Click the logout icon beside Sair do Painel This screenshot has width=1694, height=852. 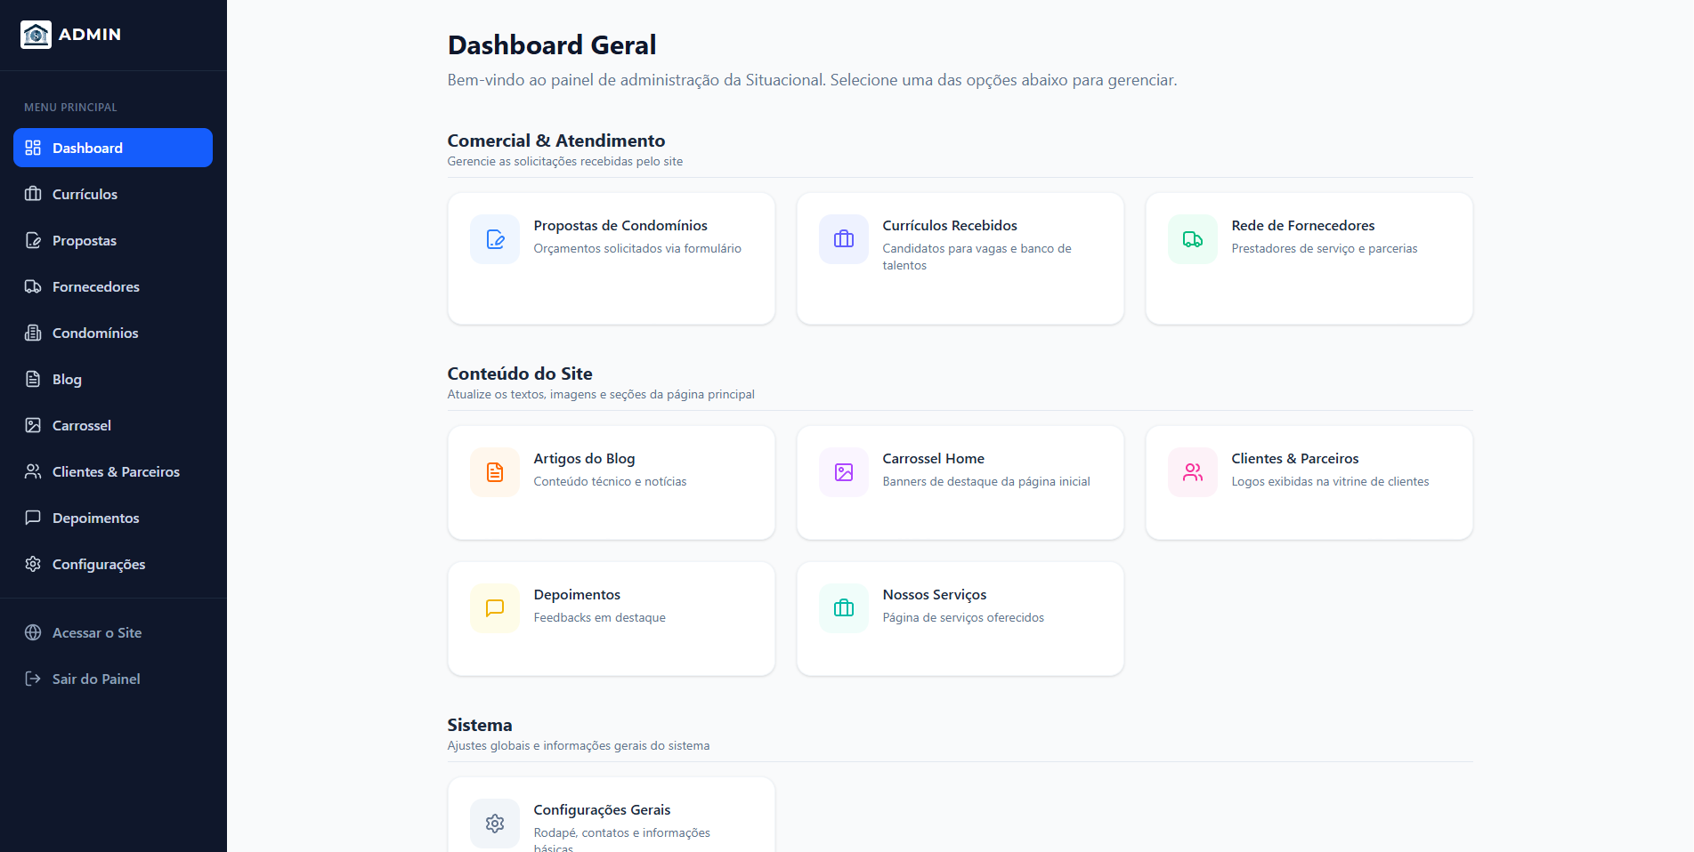click(x=33, y=679)
